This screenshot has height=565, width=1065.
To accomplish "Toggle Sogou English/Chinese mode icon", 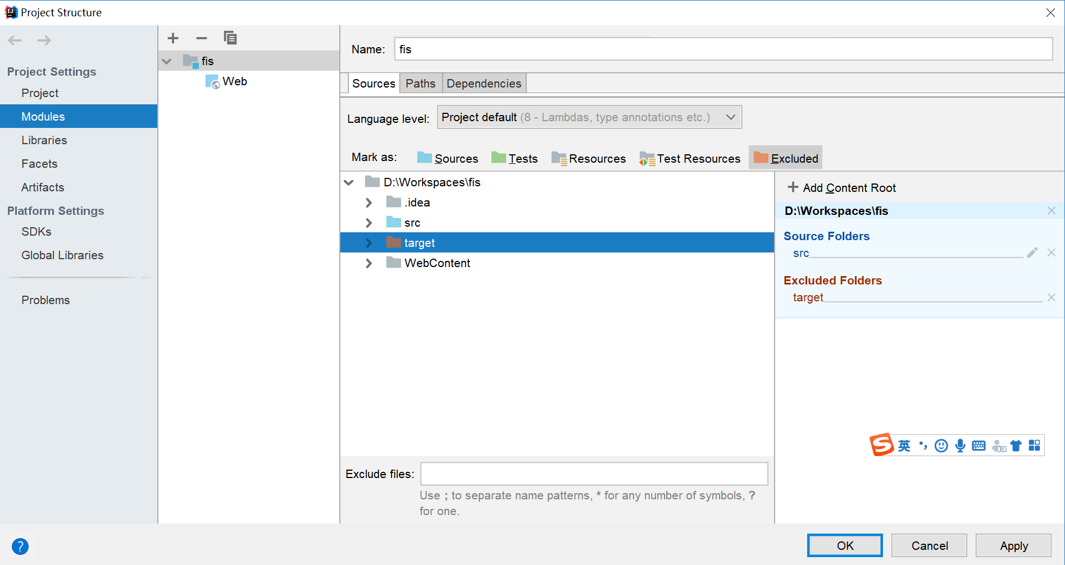I will (x=904, y=445).
